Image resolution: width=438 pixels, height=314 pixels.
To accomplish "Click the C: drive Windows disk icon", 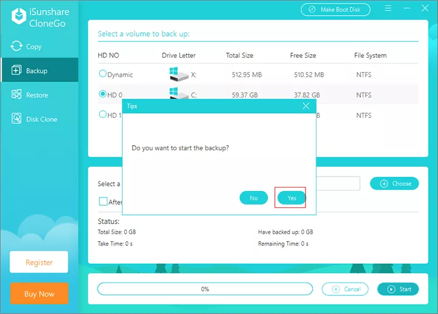I will coord(179,93).
